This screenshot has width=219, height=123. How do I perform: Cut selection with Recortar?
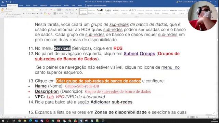9,9
